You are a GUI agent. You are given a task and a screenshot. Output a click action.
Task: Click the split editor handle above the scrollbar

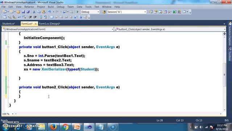click(224, 34)
